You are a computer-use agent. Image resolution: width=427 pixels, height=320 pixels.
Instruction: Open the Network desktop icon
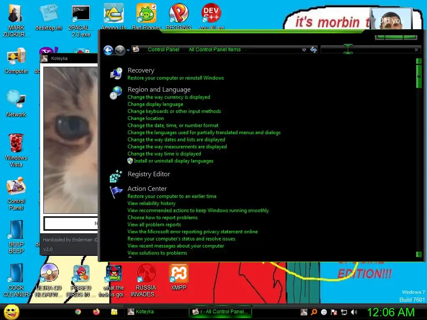[x=16, y=103]
